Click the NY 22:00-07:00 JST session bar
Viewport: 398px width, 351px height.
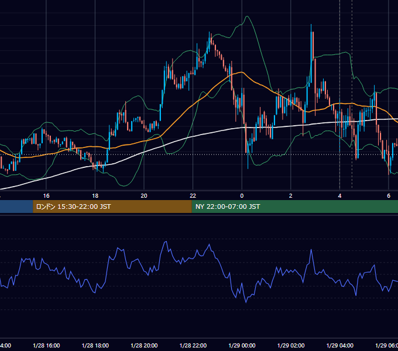(294, 207)
